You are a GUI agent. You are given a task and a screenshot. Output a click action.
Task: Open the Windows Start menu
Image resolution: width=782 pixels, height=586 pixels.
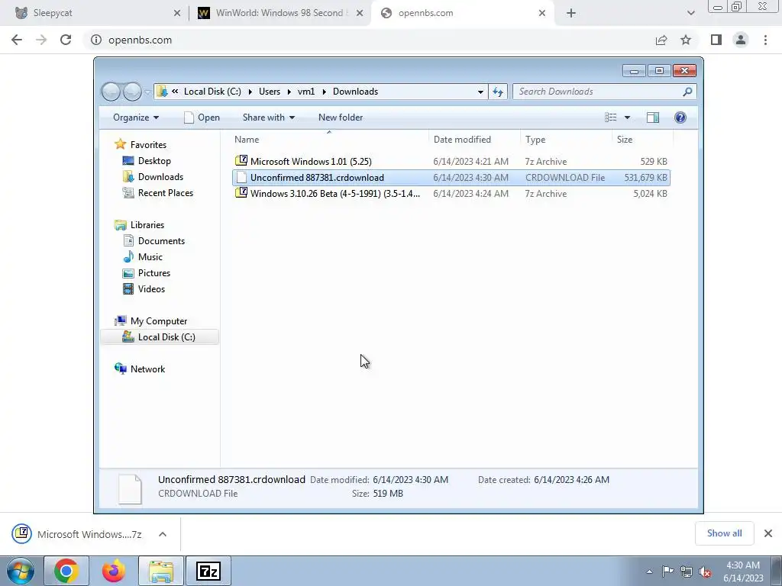click(x=21, y=571)
